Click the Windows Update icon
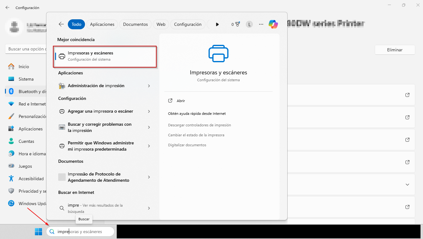423x239 pixels. [11, 204]
